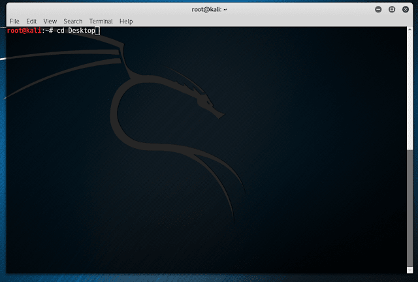Screen dimensions: 418x282
Task: Close the root@kali terminal window
Action: click(x=406, y=10)
